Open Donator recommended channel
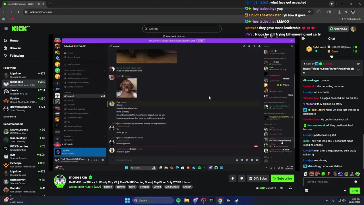This screenshot has height=205, width=364. [x=24, y=190]
